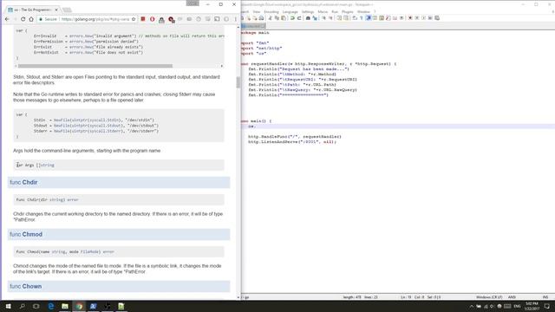Toggle synchronize horizontal scrolling in Notepad++
Image resolution: width=555 pixels, height=312 pixels.
point(345,18)
